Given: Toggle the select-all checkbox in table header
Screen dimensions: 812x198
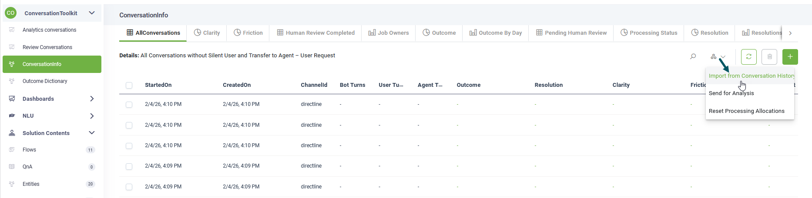Looking at the screenshot, I should tap(129, 86).
